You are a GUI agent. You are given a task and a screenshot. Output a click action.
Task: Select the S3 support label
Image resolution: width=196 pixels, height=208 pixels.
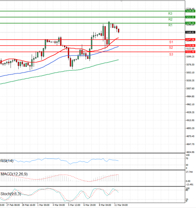point(171,54)
